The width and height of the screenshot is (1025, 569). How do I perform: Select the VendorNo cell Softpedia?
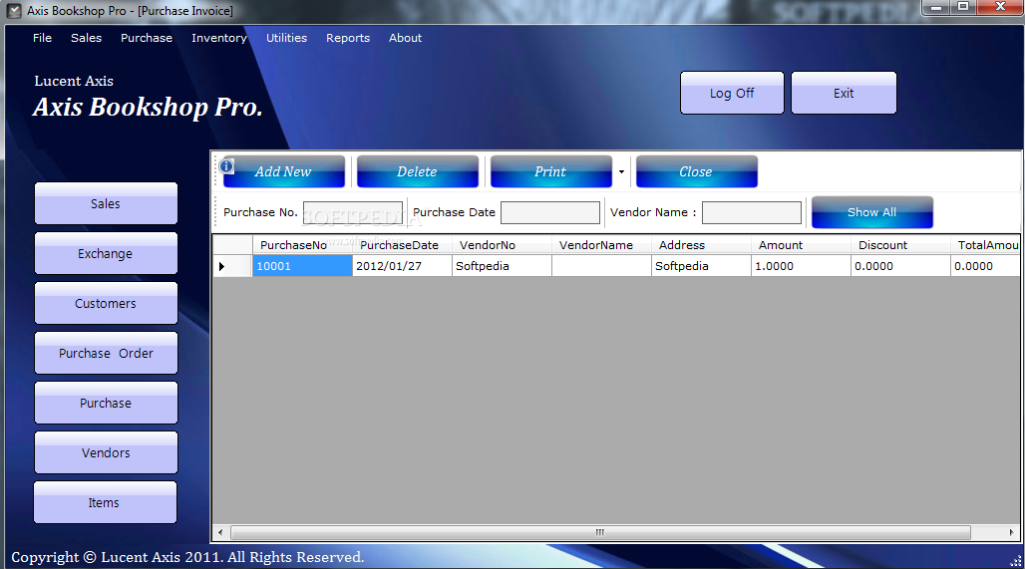point(502,266)
